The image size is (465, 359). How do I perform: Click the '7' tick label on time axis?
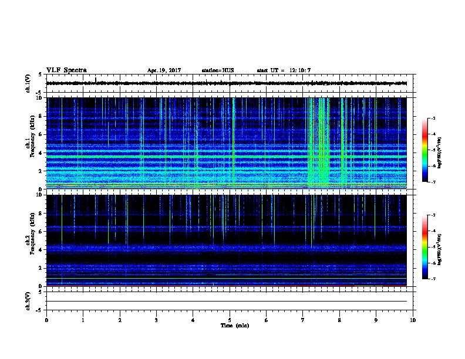pos(303,320)
